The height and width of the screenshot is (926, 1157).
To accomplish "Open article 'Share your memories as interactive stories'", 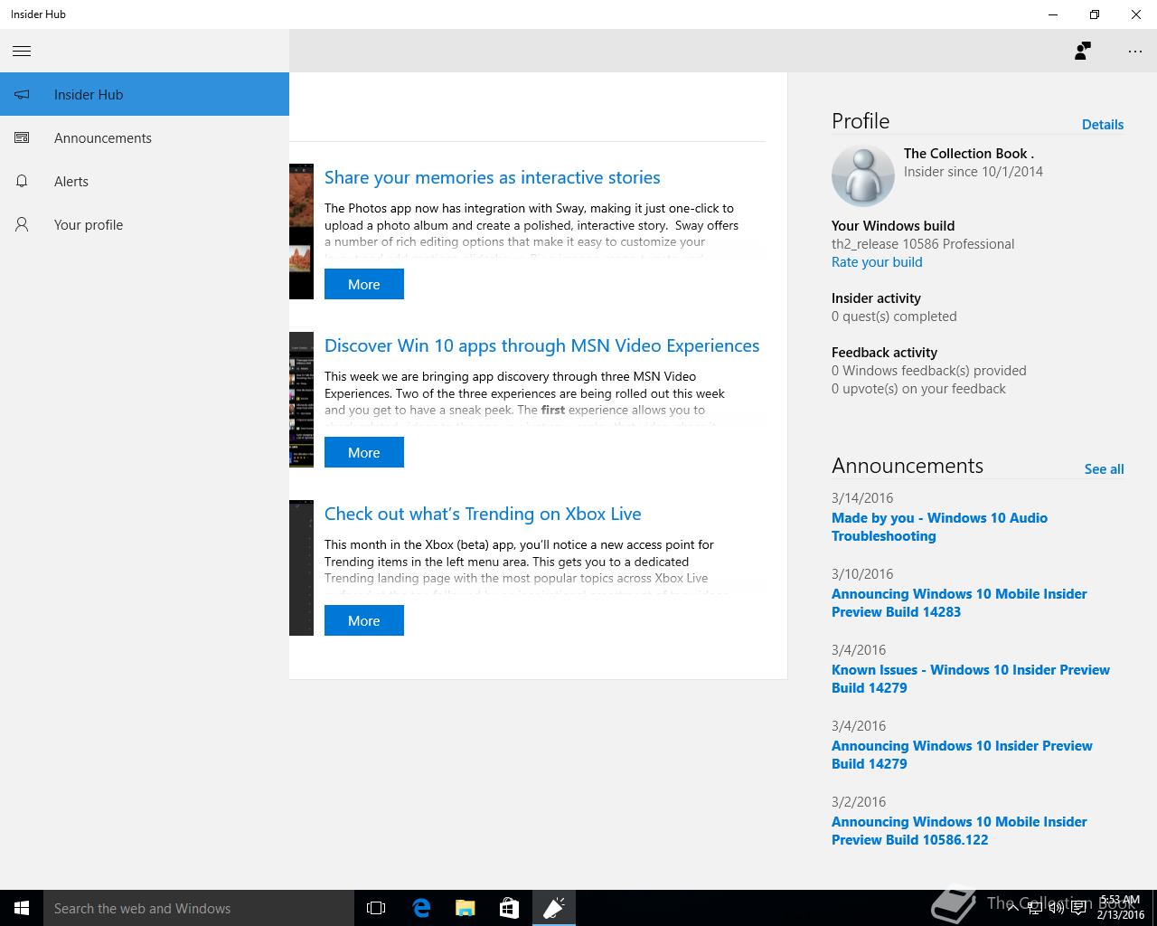I will pyautogui.click(x=493, y=177).
